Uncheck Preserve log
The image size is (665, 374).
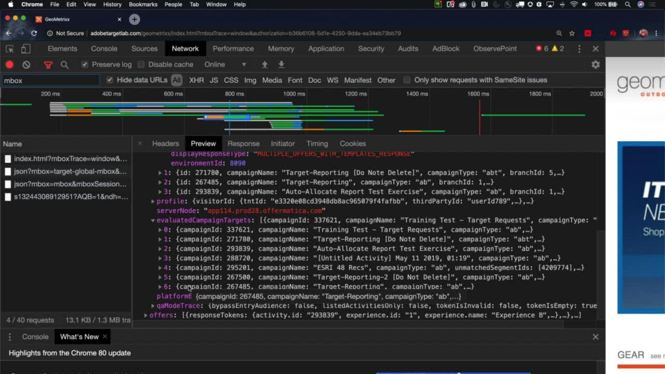pyautogui.click(x=85, y=64)
